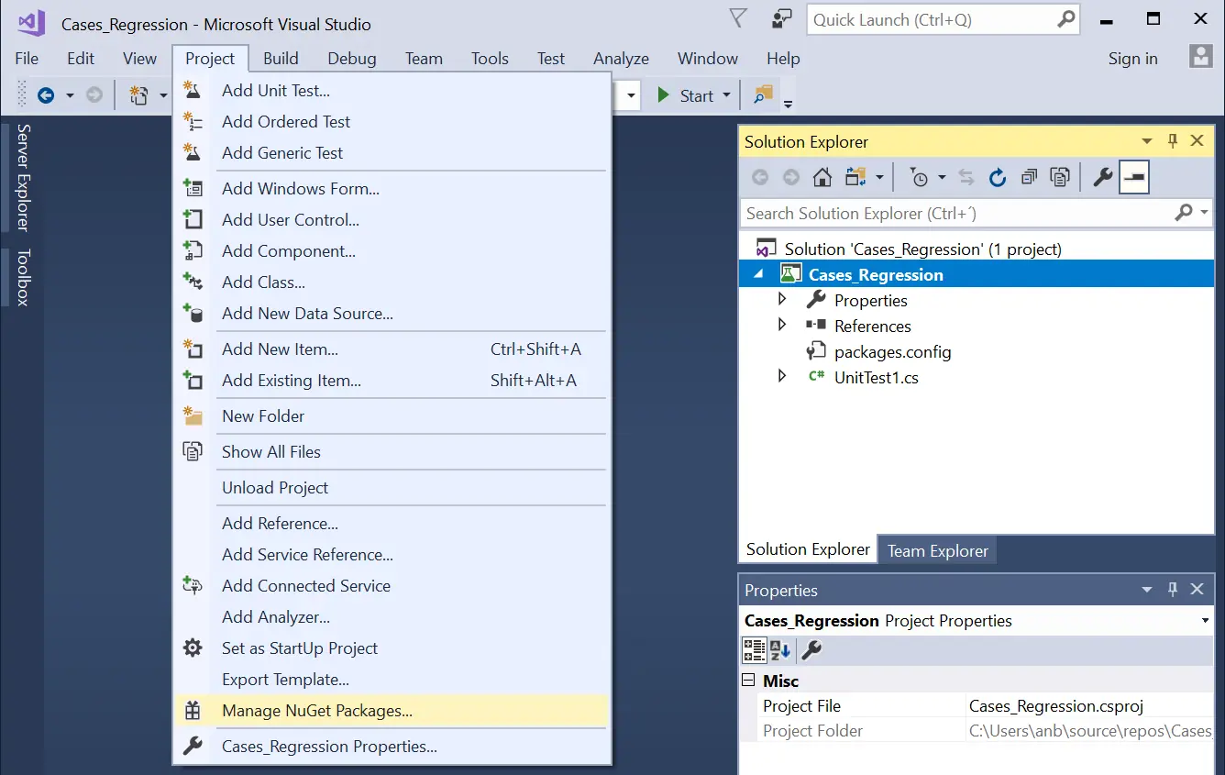Select categorized view in the Properties panel
Image resolution: width=1225 pixels, height=775 pixels.
(756, 649)
